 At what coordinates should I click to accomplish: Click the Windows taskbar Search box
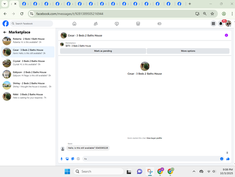click(98, 171)
